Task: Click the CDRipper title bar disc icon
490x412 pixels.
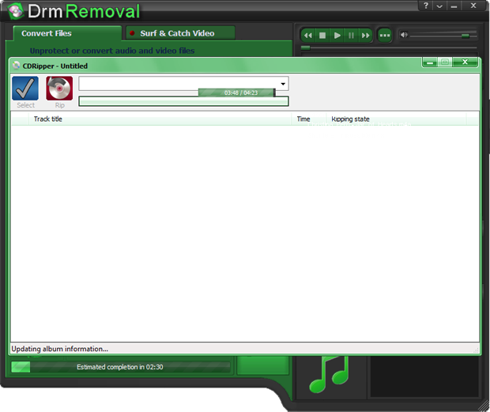Action: (x=16, y=66)
